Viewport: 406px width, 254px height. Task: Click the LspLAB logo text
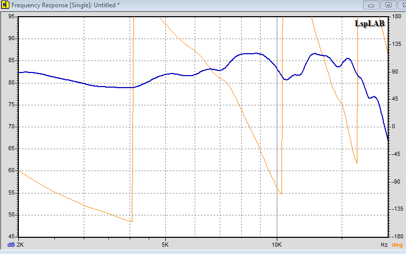pyautogui.click(x=370, y=23)
